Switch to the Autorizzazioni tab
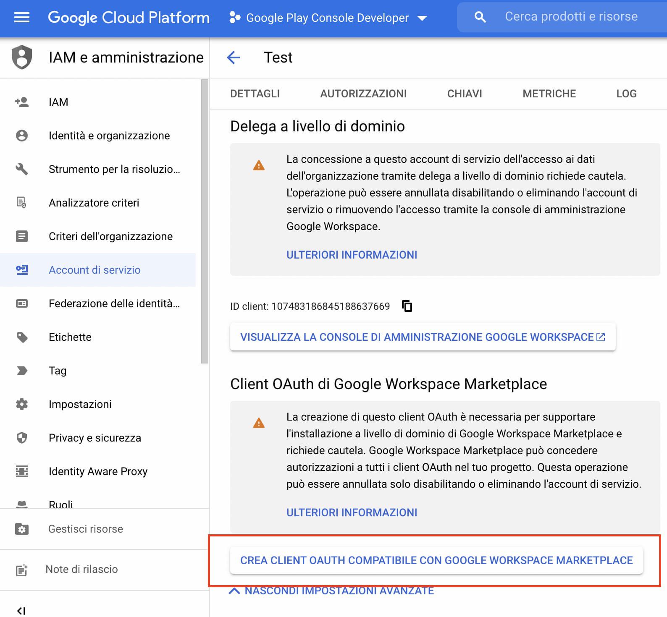The image size is (667, 617). (363, 94)
